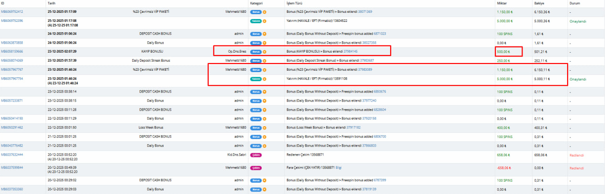Select Op.Dns.Enes user cell

tap(237, 51)
